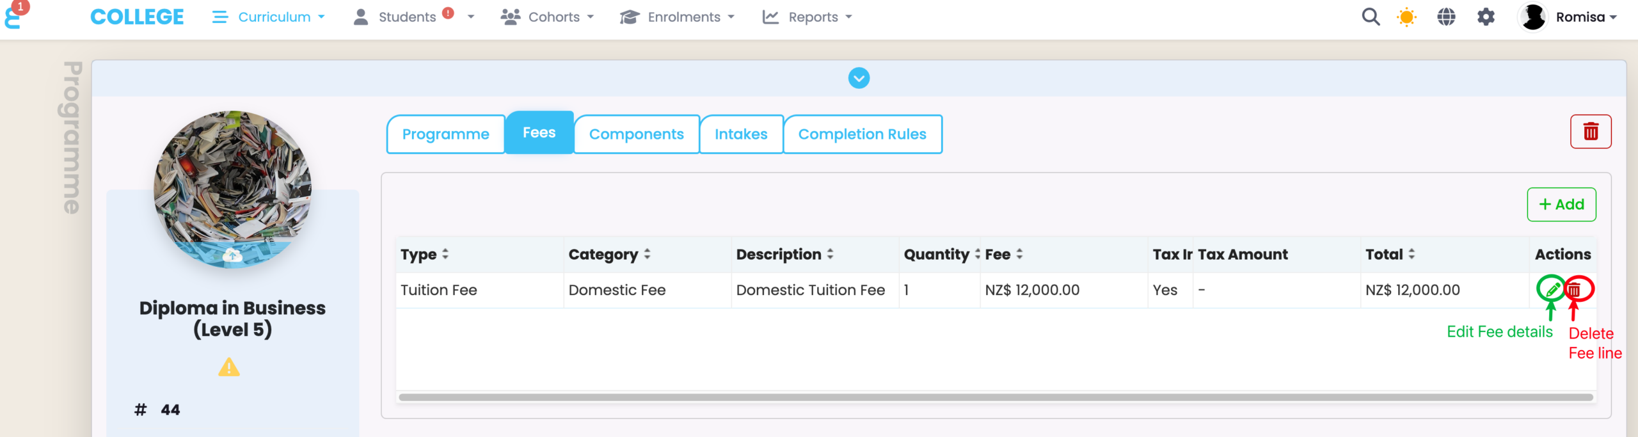Open the globe language icon

(x=1446, y=17)
